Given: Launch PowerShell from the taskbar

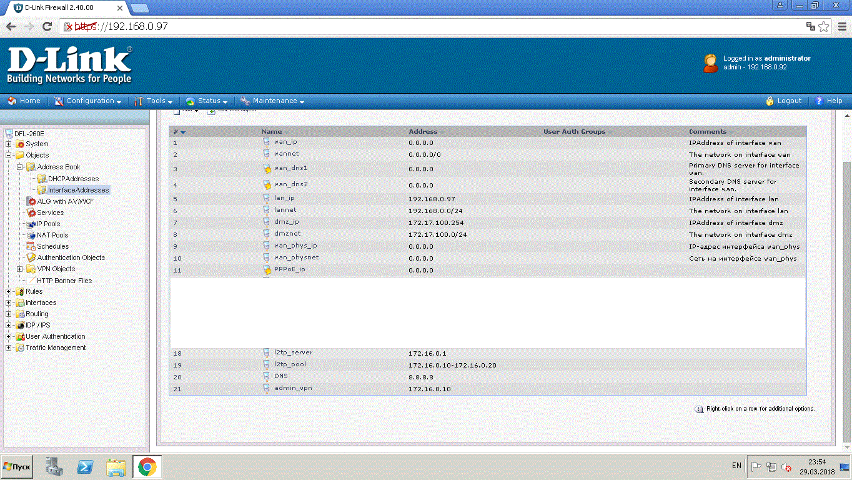Looking at the screenshot, I should (85, 466).
